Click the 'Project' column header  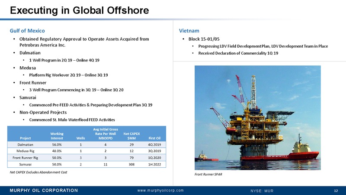pos(26,138)
